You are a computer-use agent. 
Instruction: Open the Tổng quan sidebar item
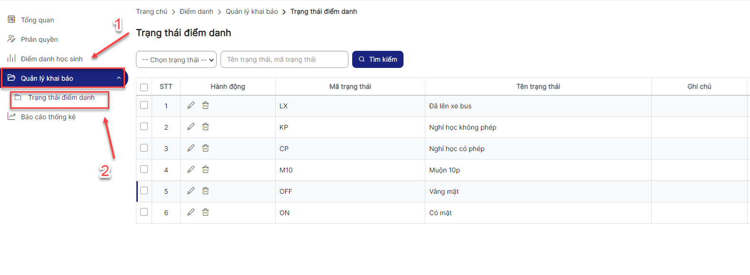[37, 20]
